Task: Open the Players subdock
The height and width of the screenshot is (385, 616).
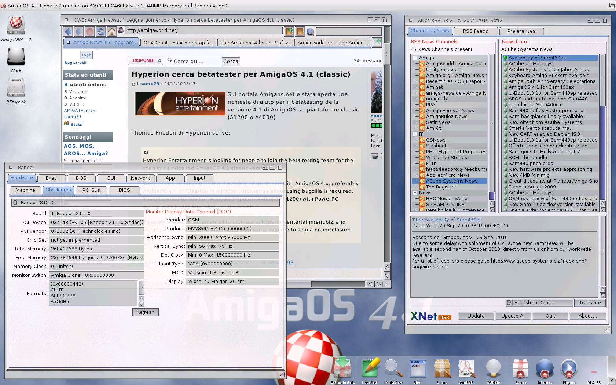Action: click(569, 370)
